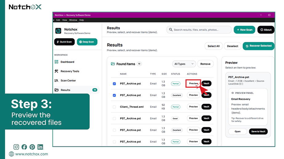Click Save to Vault in Preview panel
Viewport: 284px width, 159px height.
pyautogui.click(x=258, y=131)
